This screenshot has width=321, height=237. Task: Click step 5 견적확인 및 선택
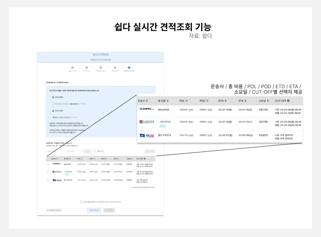tap(129, 68)
